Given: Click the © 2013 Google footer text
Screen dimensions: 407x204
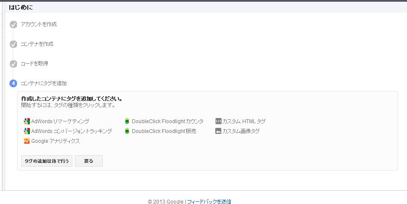Looking at the screenshot, I should (166, 202).
